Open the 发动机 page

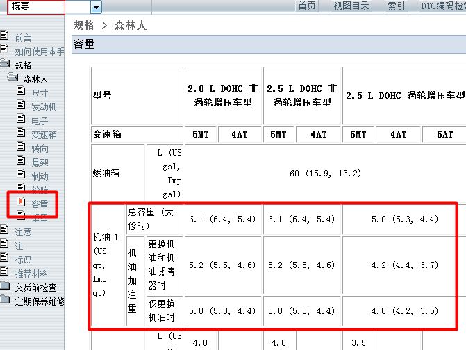pyautogui.click(x=44, y=107)
